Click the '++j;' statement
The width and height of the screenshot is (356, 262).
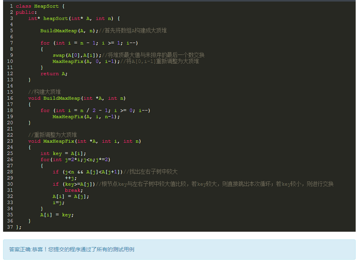point(71,178)
